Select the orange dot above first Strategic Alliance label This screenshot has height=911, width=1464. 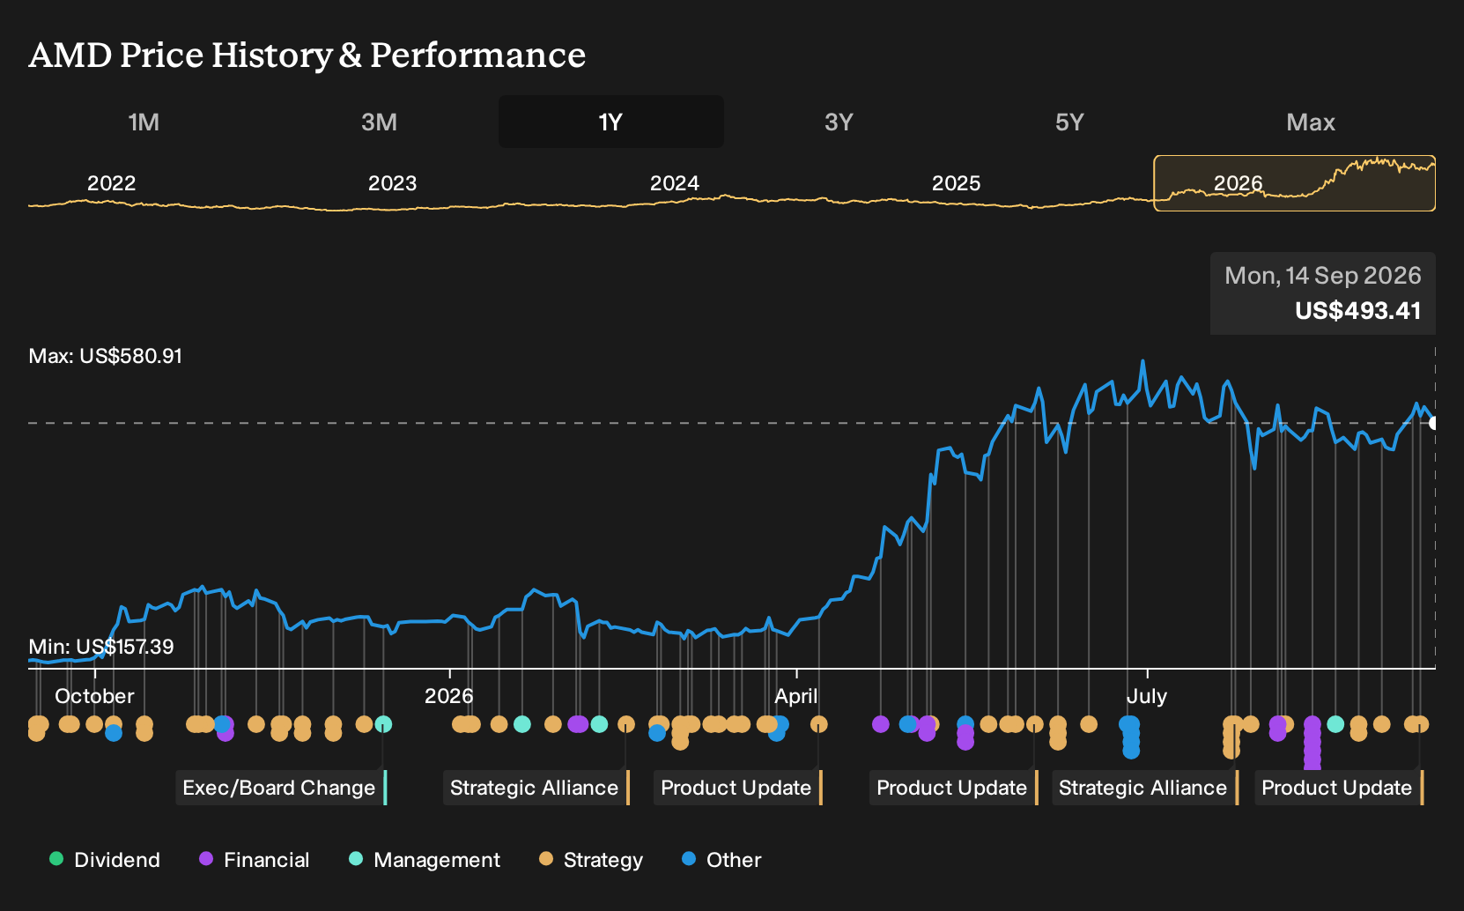625,724
